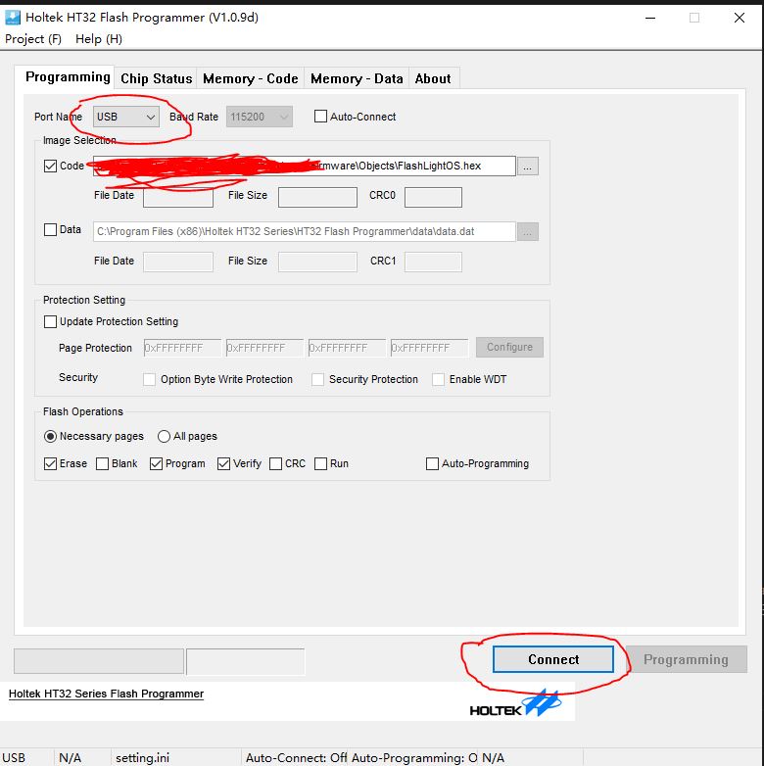Enable the WDT checkbox

438,380
